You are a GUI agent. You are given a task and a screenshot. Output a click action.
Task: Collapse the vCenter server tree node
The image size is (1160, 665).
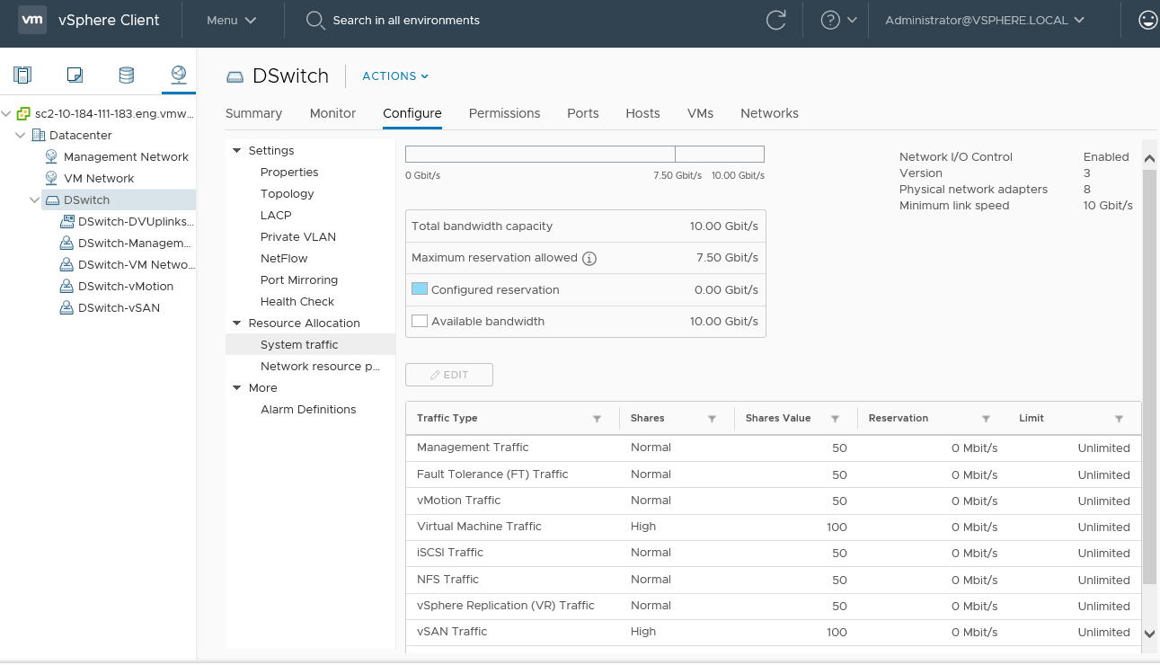click(x=7, y=114)
